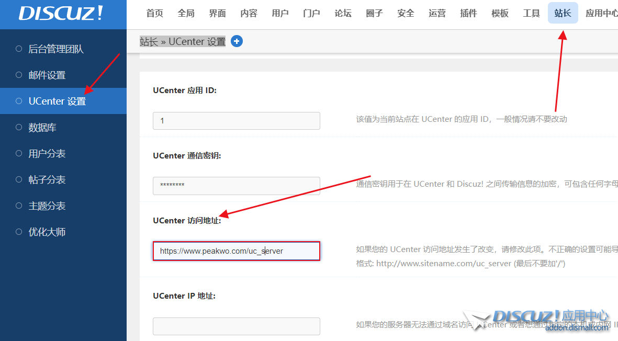Go to the 界面 menu
The width and height of the screenshot is (618, 341).
218,14
